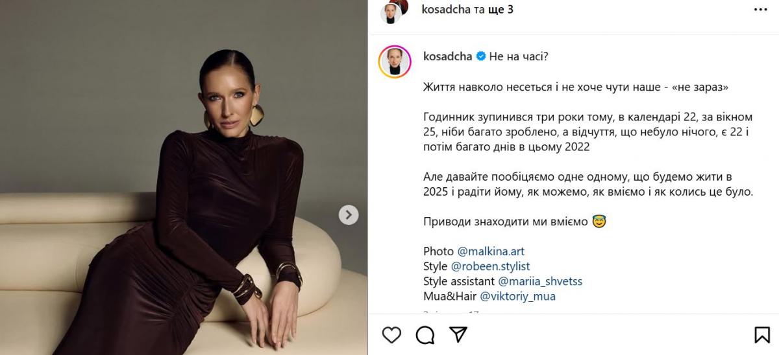Follow the @viktoriy_mua makeup artist link
Screen dimensions: 779x355
click(x=517, y=297)
